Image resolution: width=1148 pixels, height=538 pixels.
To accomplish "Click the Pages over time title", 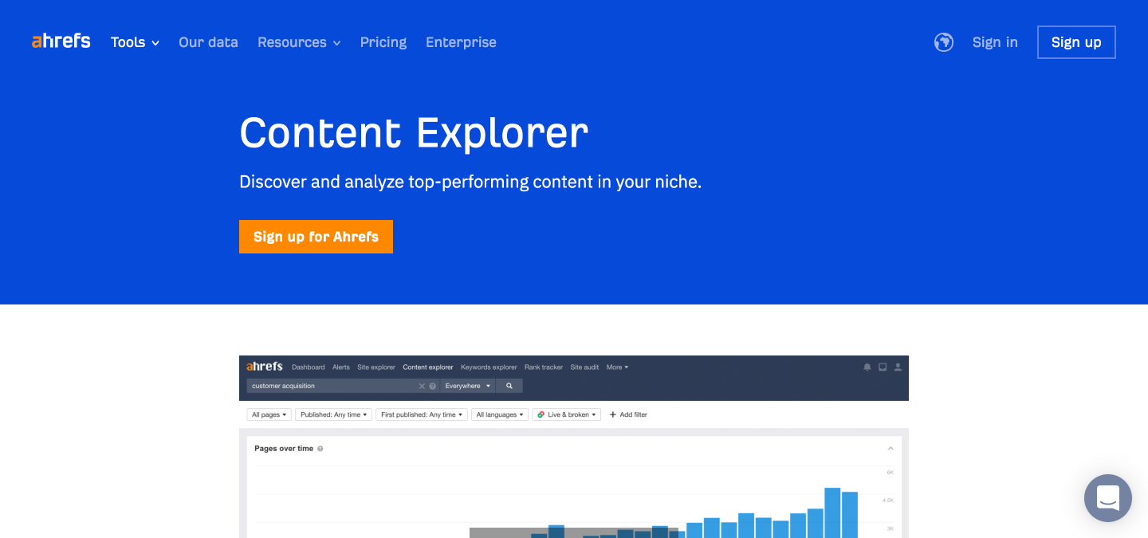I will click(284, 449).
